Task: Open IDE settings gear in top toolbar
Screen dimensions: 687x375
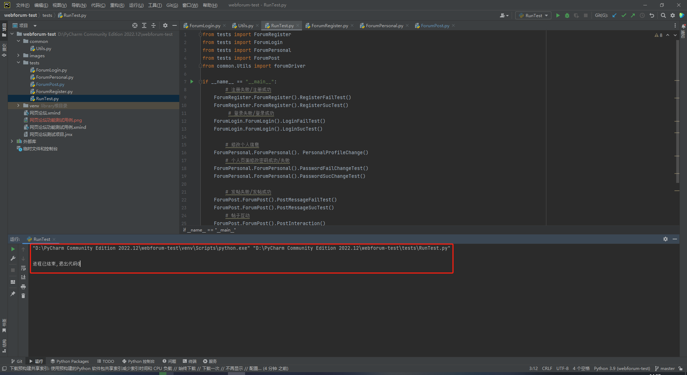Action: click(673, 15)
